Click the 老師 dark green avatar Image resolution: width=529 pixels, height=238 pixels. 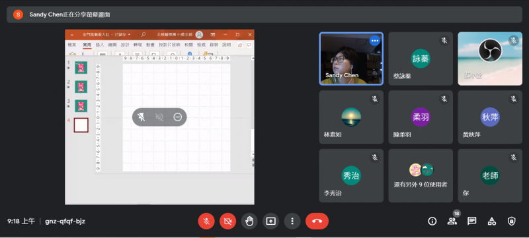pos(490,175)
